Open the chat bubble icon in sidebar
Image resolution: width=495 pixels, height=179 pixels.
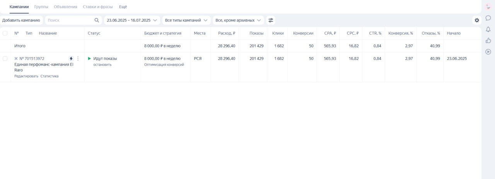tap(488, 18)
